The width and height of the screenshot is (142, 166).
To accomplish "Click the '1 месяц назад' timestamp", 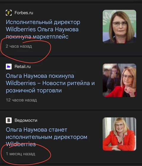I will click(x=20, y=154).
